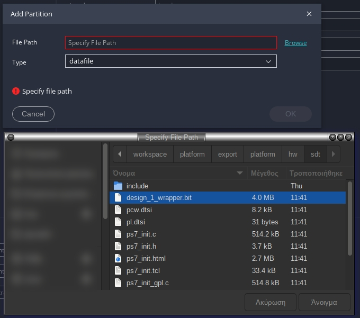Click the sidebar places scrollbar
The height and width of the screenshot is (318, 360).
pos(105,181)
